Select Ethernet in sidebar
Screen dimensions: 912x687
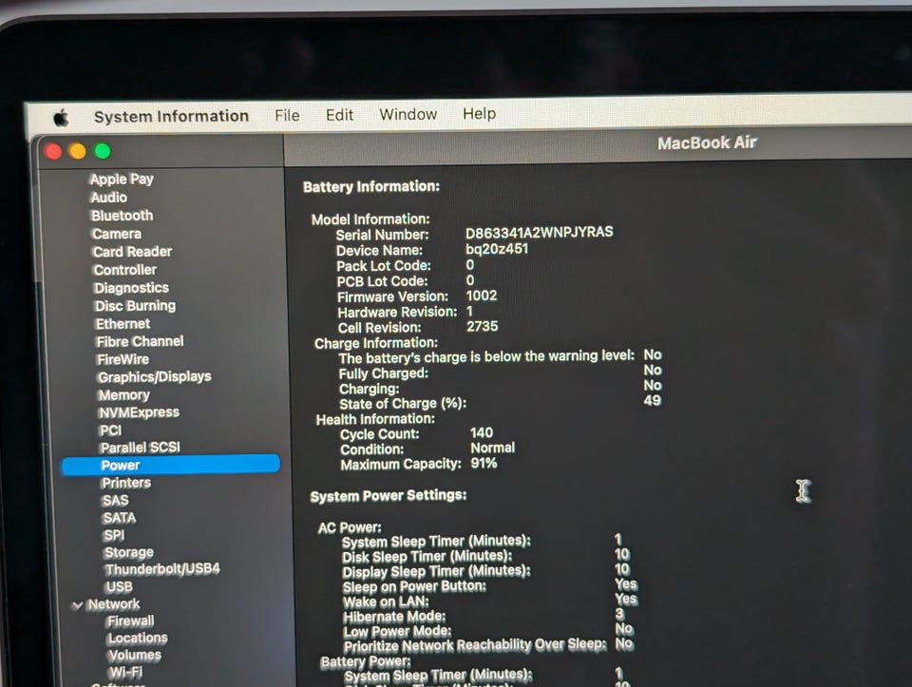pos(123,324)
